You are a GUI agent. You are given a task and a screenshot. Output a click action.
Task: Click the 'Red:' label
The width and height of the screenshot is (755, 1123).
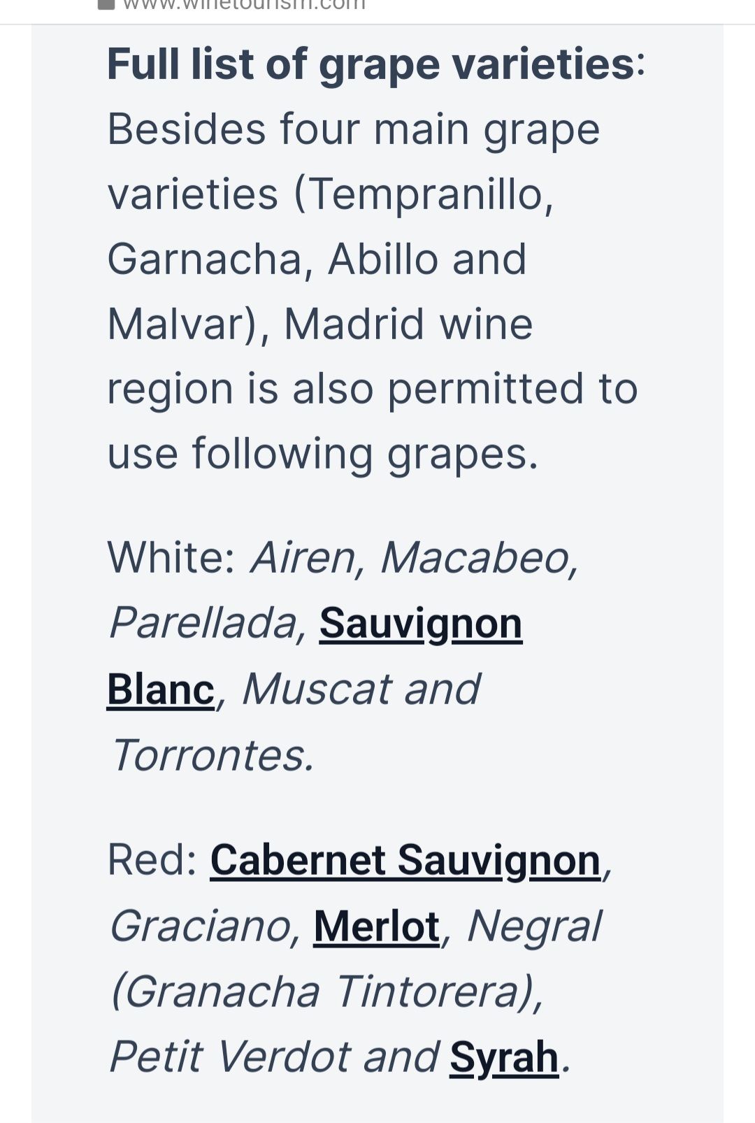[x=152, y=859]
